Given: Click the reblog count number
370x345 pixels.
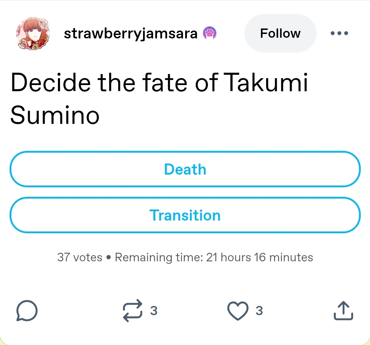Looking at the screenshot, I should pyautogui.click(x=154, y=311).
